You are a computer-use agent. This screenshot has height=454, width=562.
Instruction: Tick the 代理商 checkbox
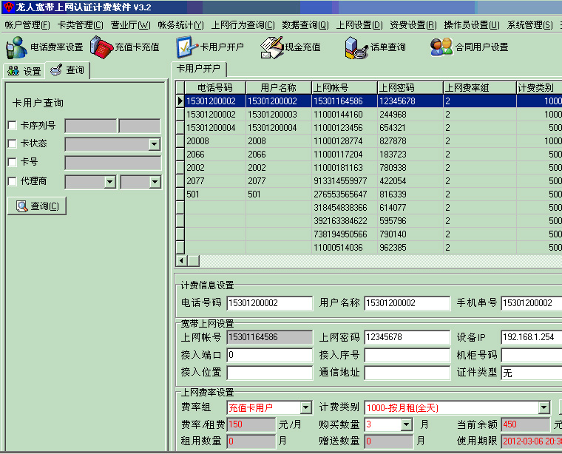12,181
